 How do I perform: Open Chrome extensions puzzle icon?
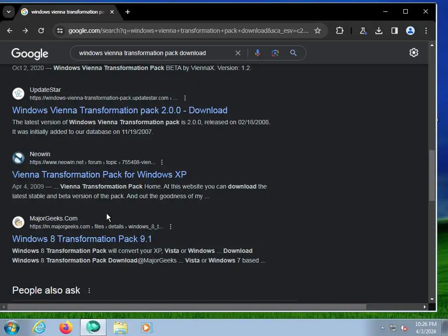pos(339,31)
